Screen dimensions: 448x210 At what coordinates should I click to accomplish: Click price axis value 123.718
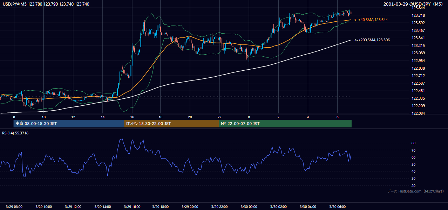point(419,15)
